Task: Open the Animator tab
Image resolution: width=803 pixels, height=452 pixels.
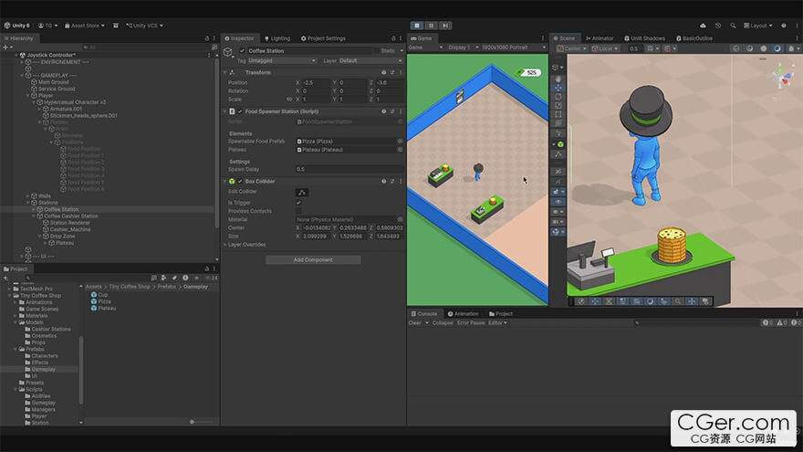Action: pos(600,38)
